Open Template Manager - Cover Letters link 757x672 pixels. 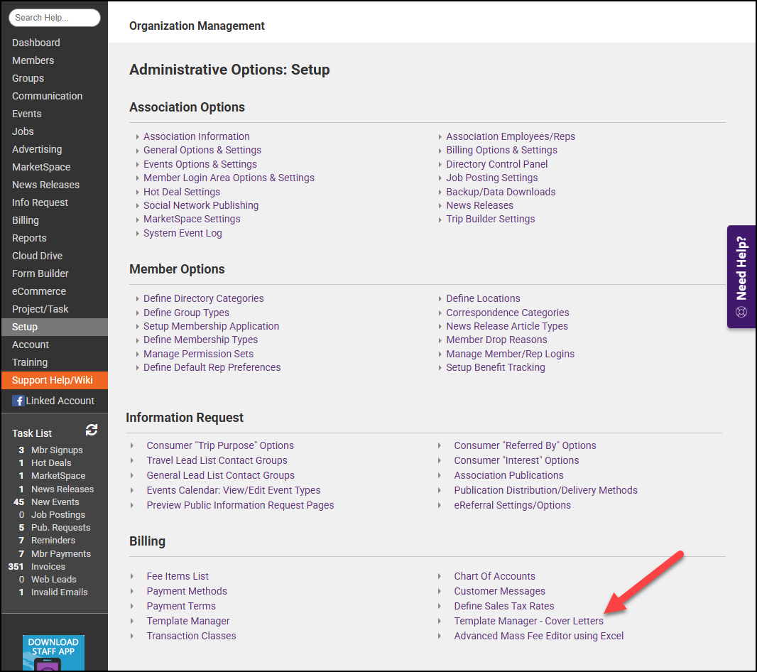528,621
